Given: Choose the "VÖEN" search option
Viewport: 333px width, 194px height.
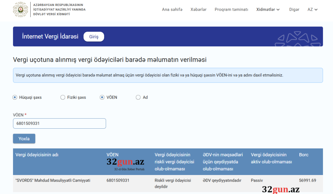Looking at the screenshot, I should 102,97.
